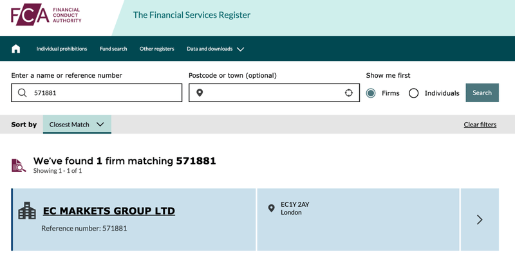Go to Fund search

pyautogui.click(x=113, y=49)
